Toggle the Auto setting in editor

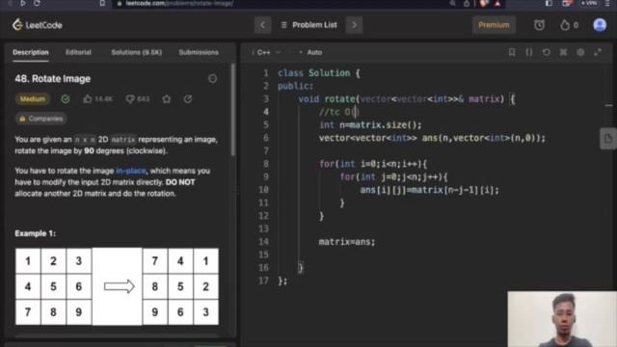(x=310, y=52)
